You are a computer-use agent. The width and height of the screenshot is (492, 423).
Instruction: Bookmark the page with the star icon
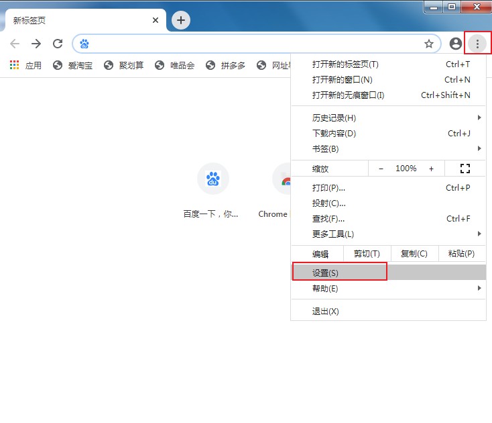[x=428, y=44]
